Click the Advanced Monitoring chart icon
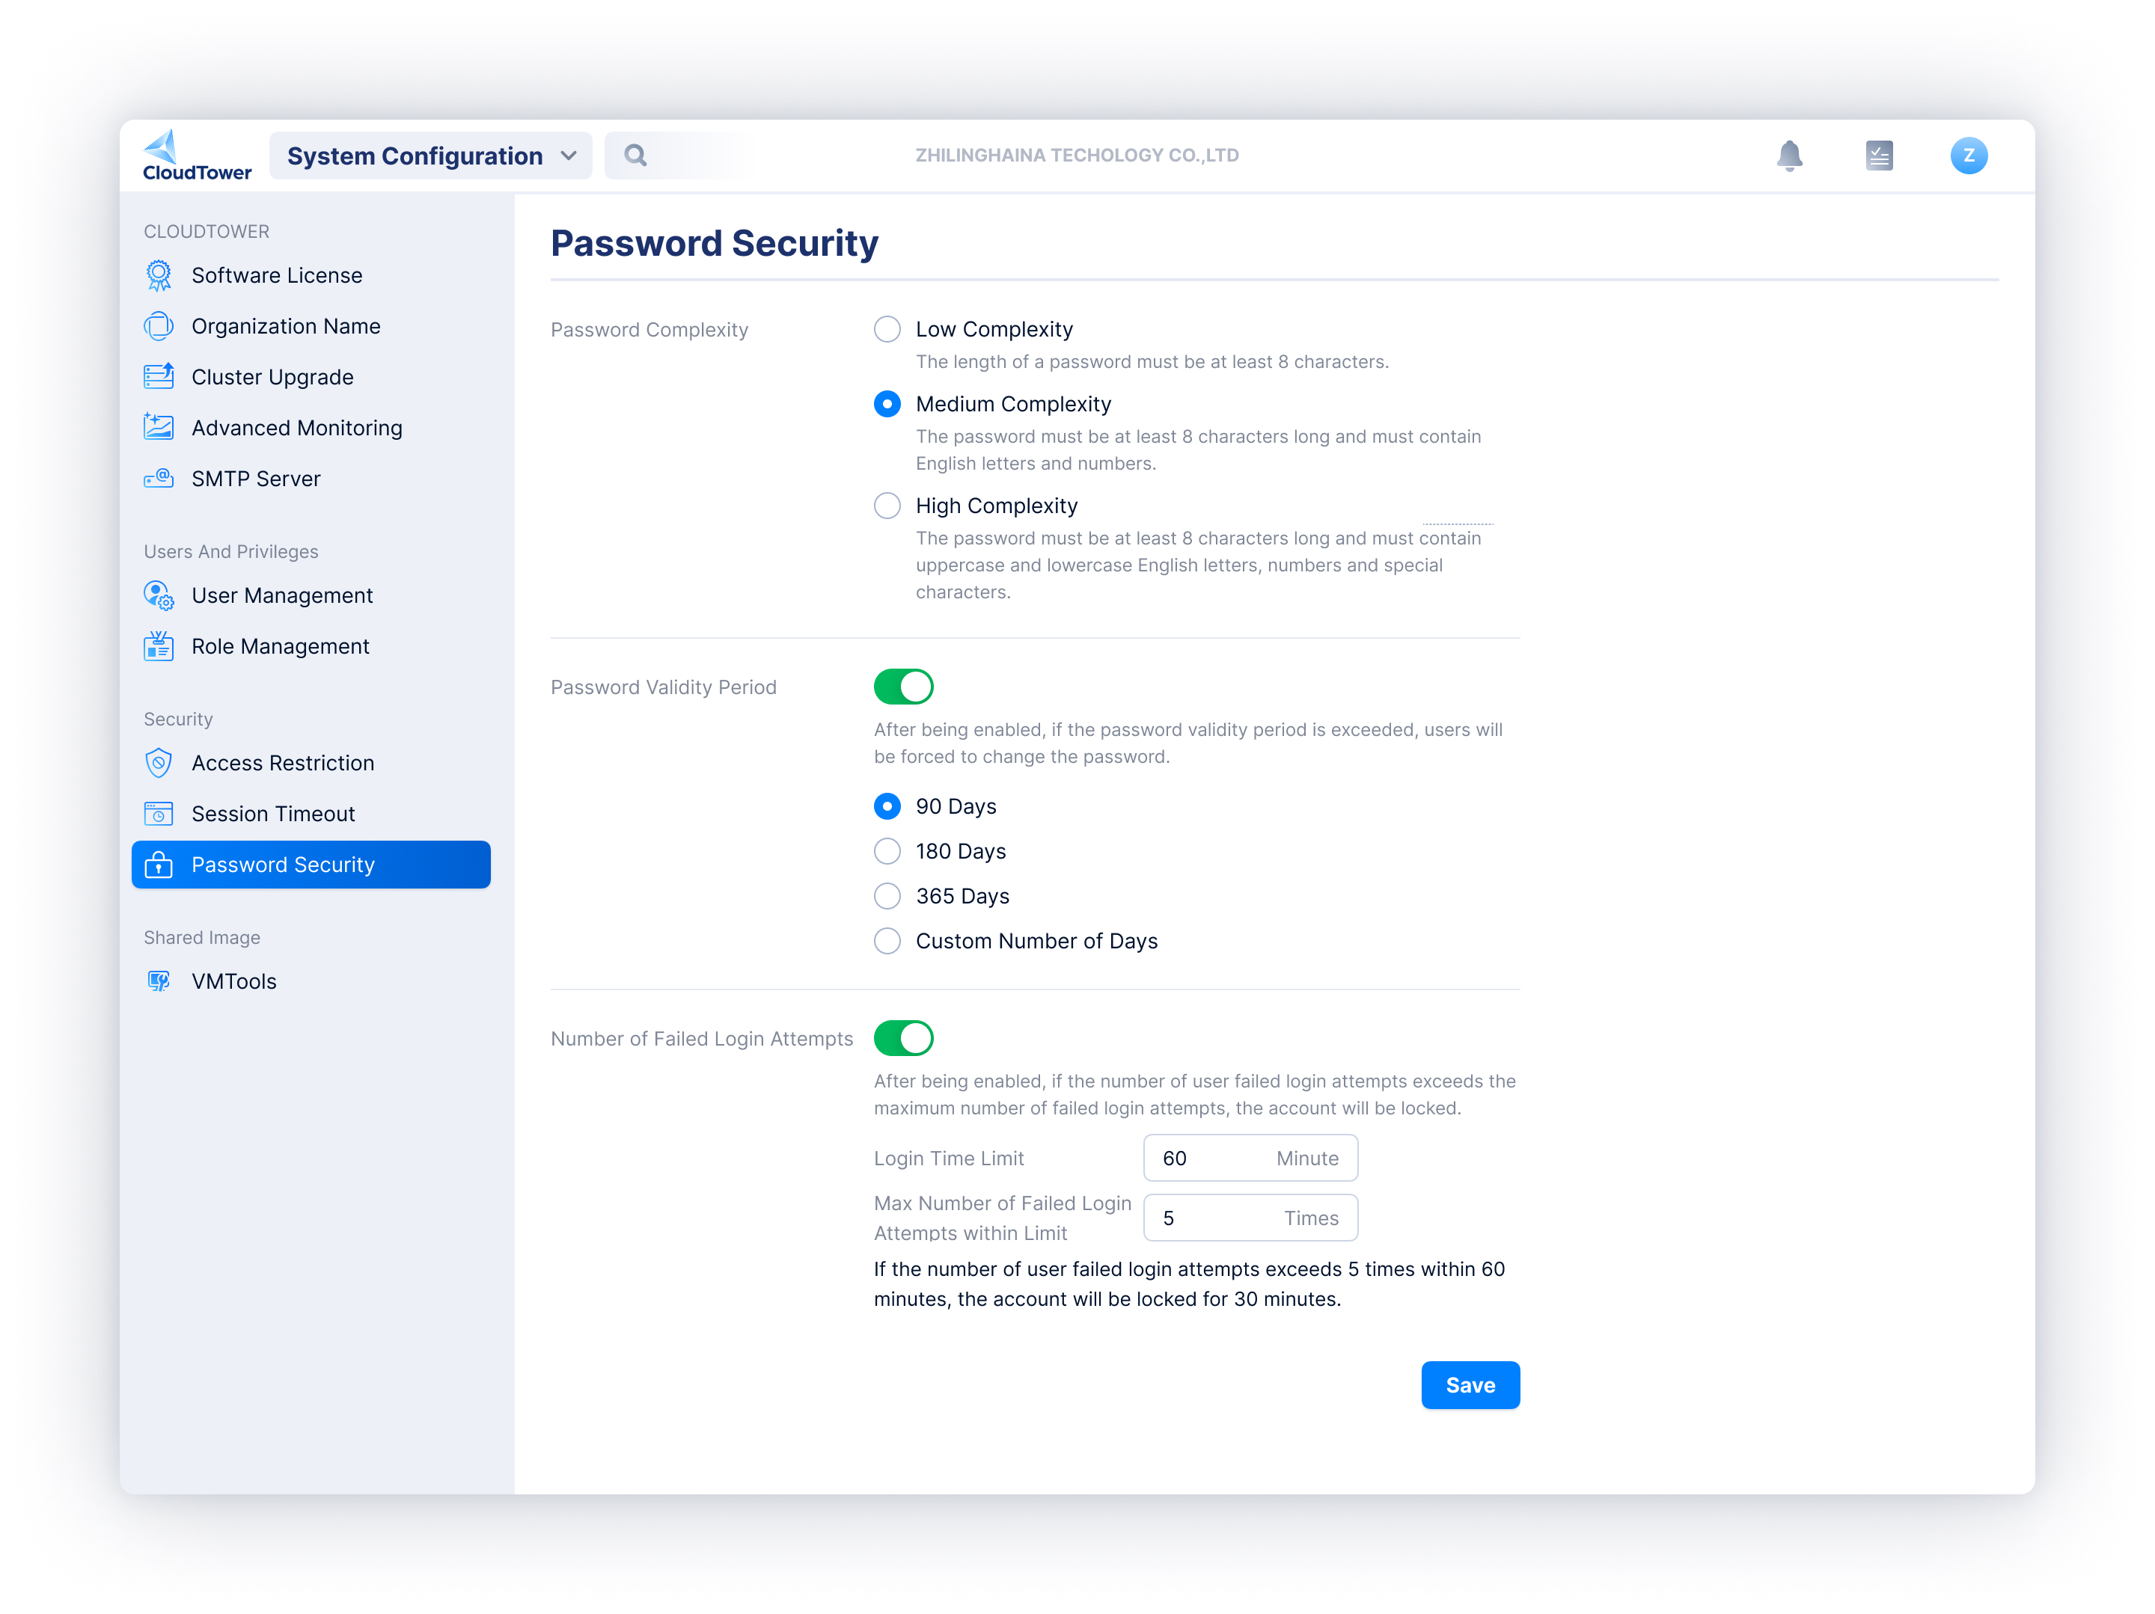The width and height of the screenshot is (2155, 1614). (159, 428)
